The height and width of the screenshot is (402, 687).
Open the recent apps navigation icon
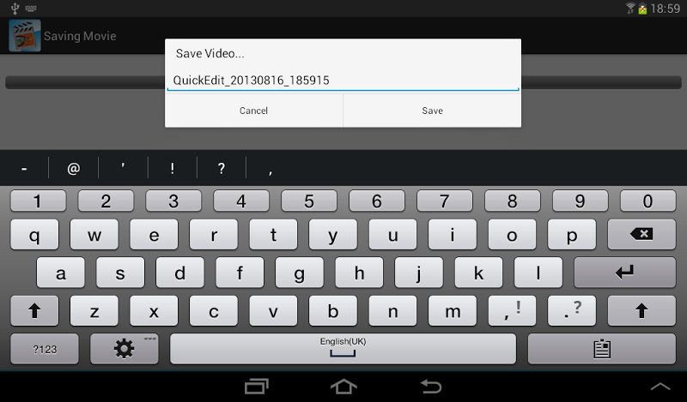pos(256,387)
